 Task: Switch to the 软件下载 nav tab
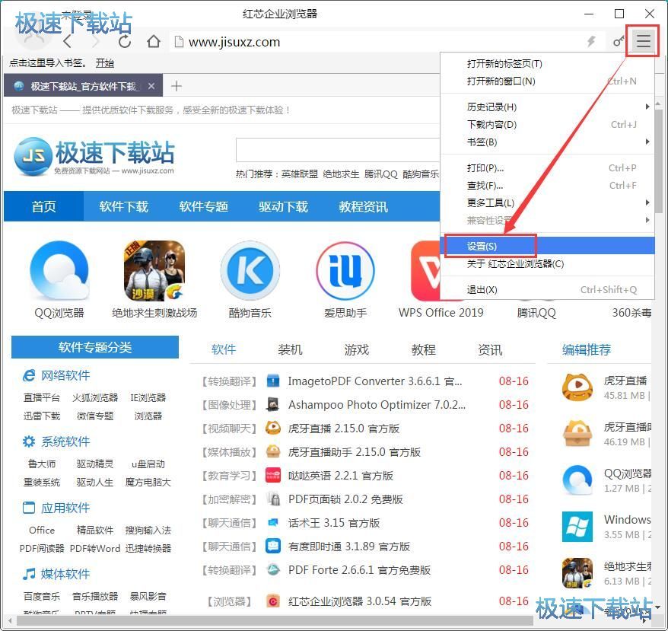123,206
